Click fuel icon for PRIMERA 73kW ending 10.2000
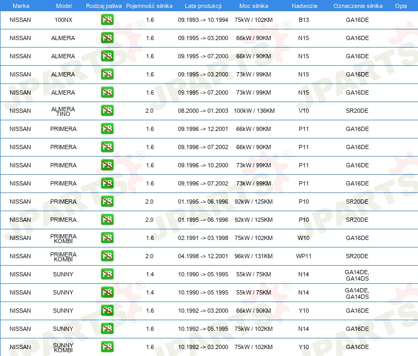 tap(107, 165)
